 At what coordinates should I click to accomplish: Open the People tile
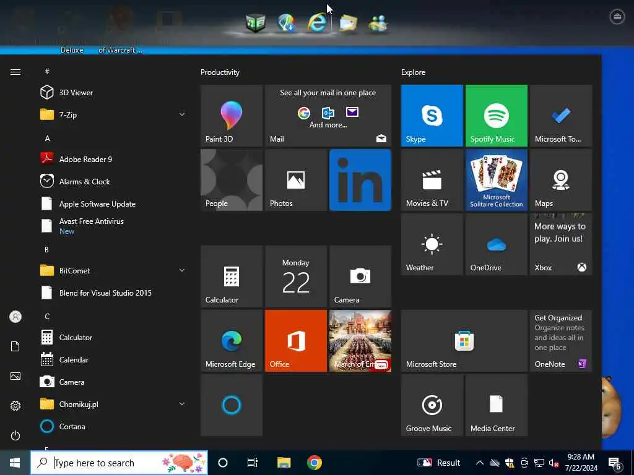[232, 180]
